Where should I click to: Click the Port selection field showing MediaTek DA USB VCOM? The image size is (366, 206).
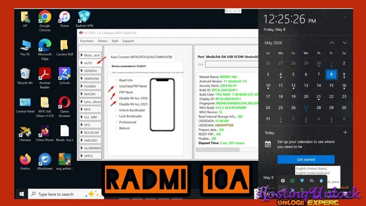tap(231, 57)
